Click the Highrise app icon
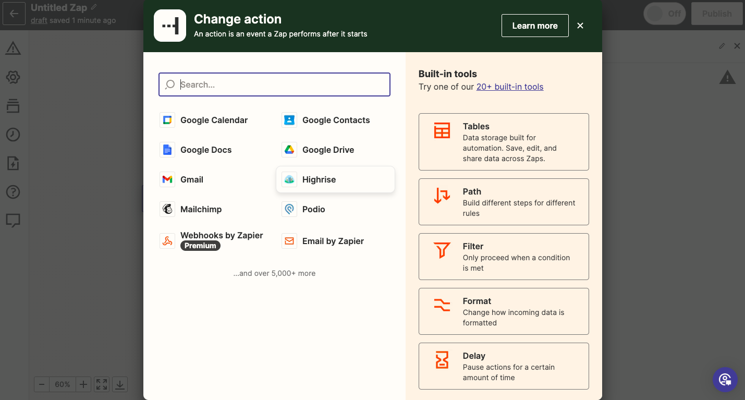Screen dimensions: 745x400 point(289,179)
